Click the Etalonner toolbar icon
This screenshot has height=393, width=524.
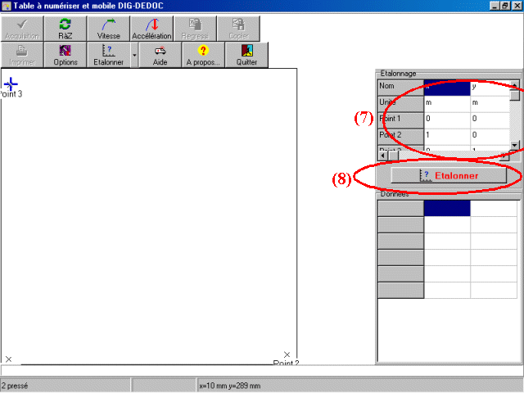[108, 56]
